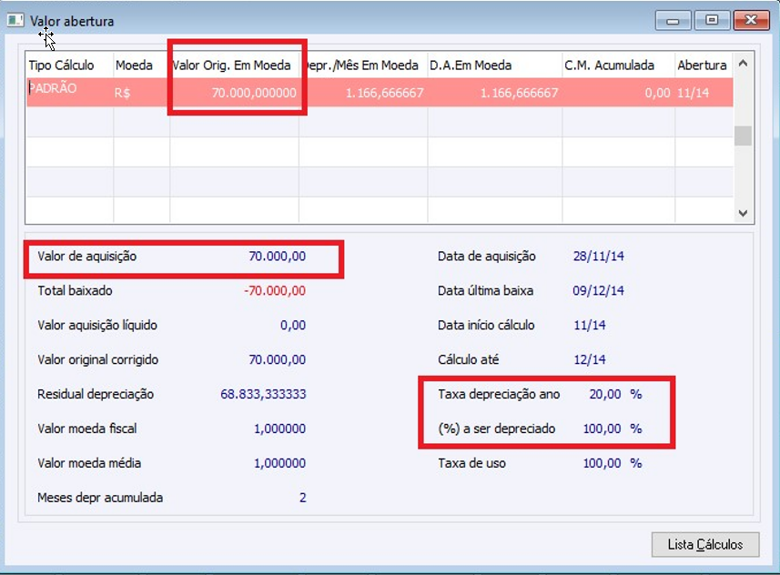Image resolution: width=780 pixels, height=575 pixels.
Task: Click the Valor moeda média value 1,000000
Action: (x=279, y=463)
